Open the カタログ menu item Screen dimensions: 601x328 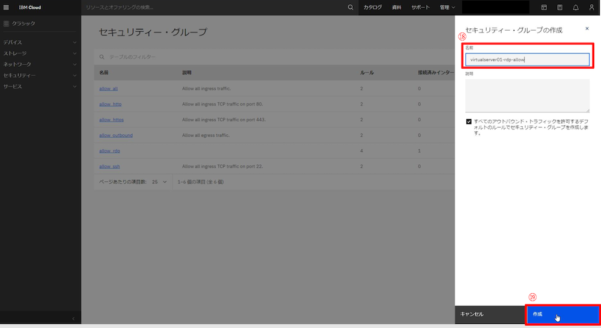373,7
